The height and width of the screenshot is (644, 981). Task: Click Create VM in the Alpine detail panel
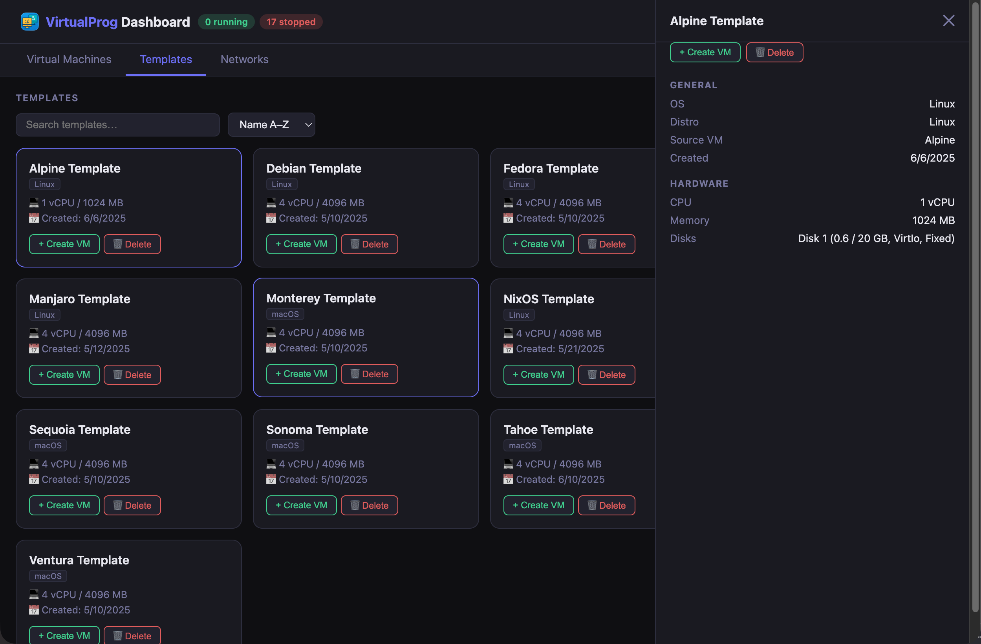point(705,52)
